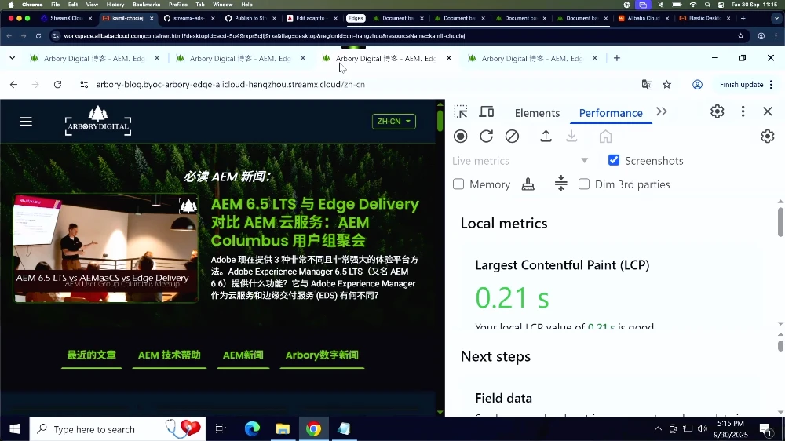
Task: Expand the Live metrics dropdown
Action: point(584,161)
